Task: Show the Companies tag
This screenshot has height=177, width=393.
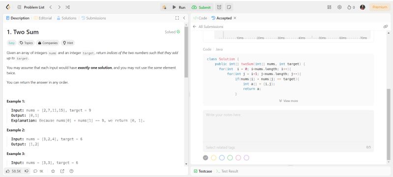Action: pos(48,43)
